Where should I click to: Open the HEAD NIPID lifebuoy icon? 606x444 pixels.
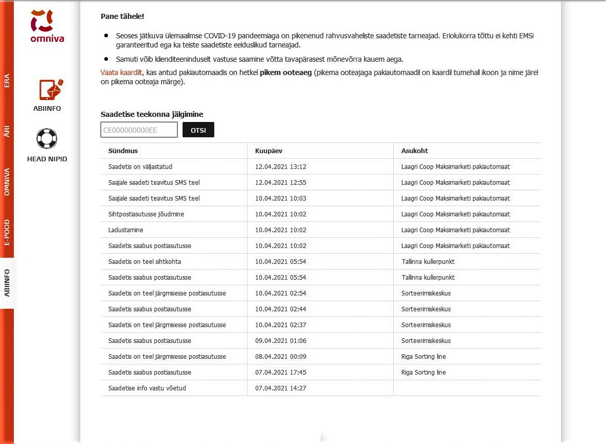pos(47,138)
